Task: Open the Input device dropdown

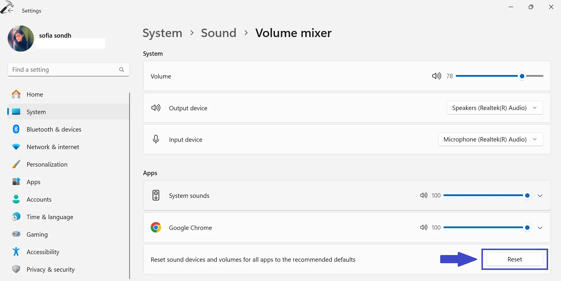Action: pyautogui.click(x=491, y=139)
